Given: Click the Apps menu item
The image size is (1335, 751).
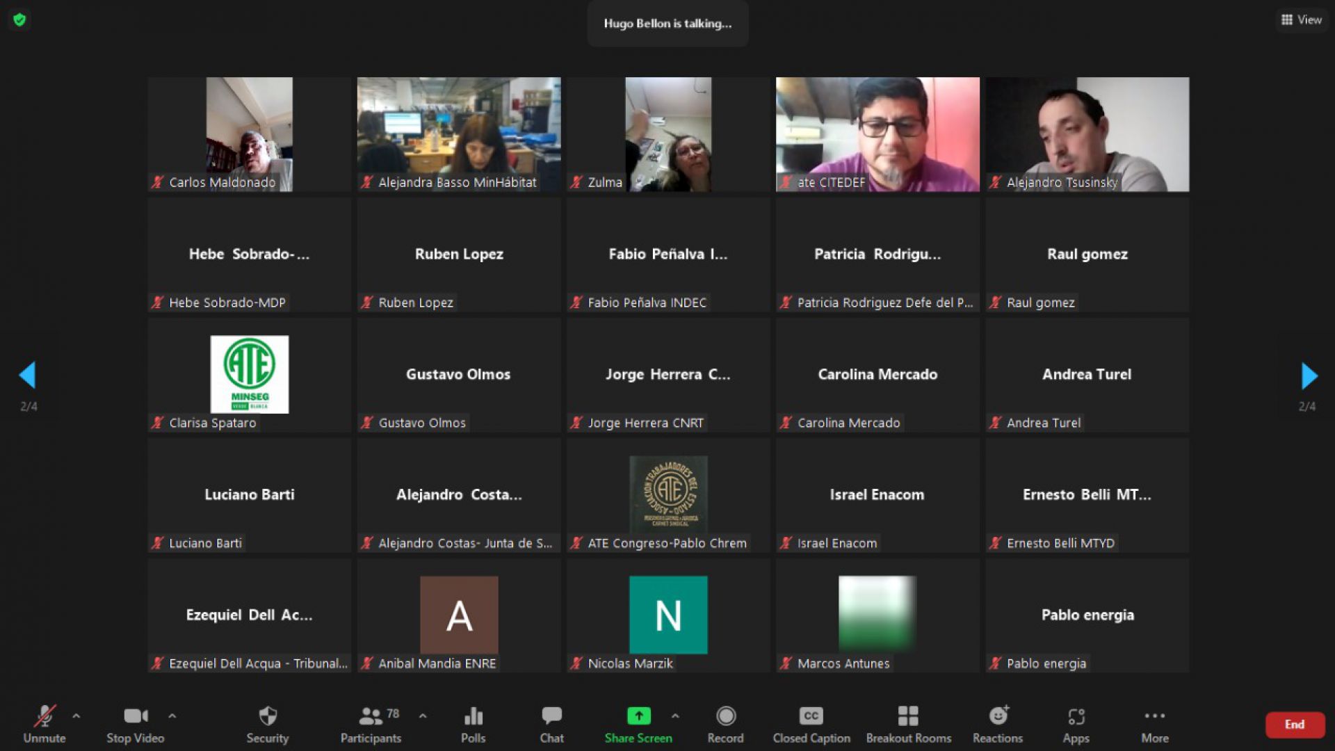Looking at the screenshot, I should click(x=1076, y=725).
